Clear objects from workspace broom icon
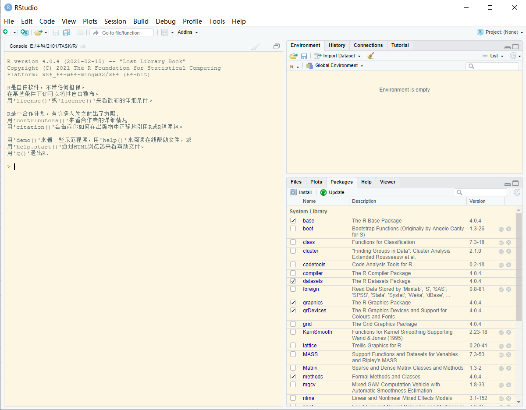The image size is (526, 410). [370, 56]
